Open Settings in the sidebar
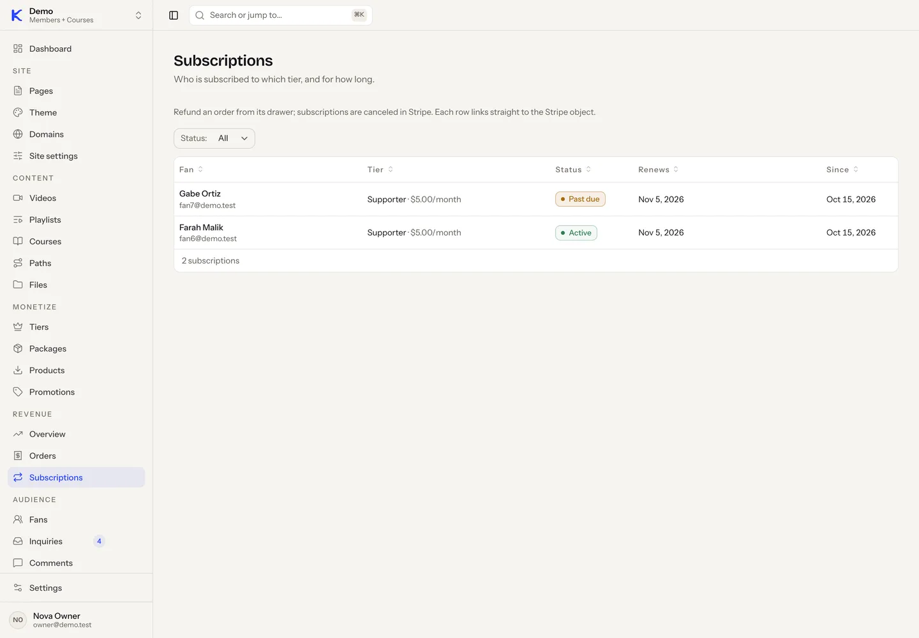This screenshot has height=638, width=919. pyautogui.click(x=77, y=588)
